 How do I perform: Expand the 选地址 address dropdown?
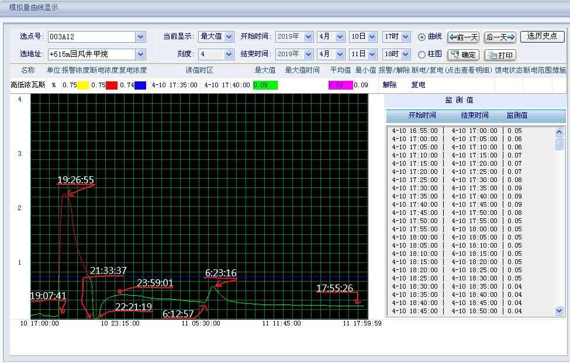click(x=140, y=54)
